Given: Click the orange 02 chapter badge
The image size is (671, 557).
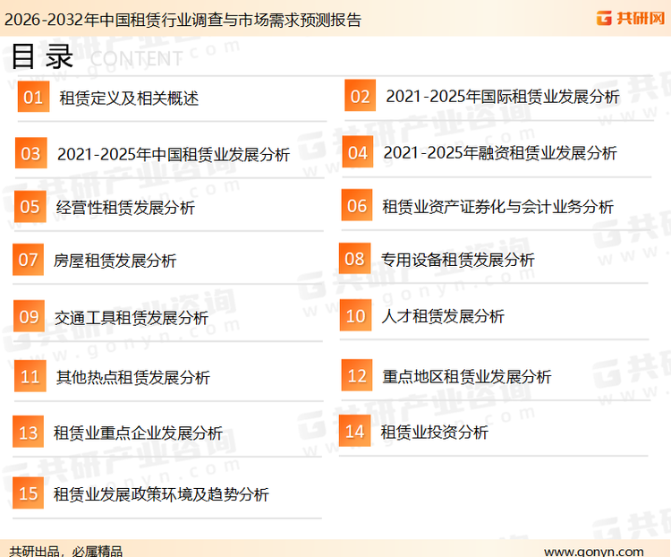Looking at the screenshot, I should (x=361, y=95).
